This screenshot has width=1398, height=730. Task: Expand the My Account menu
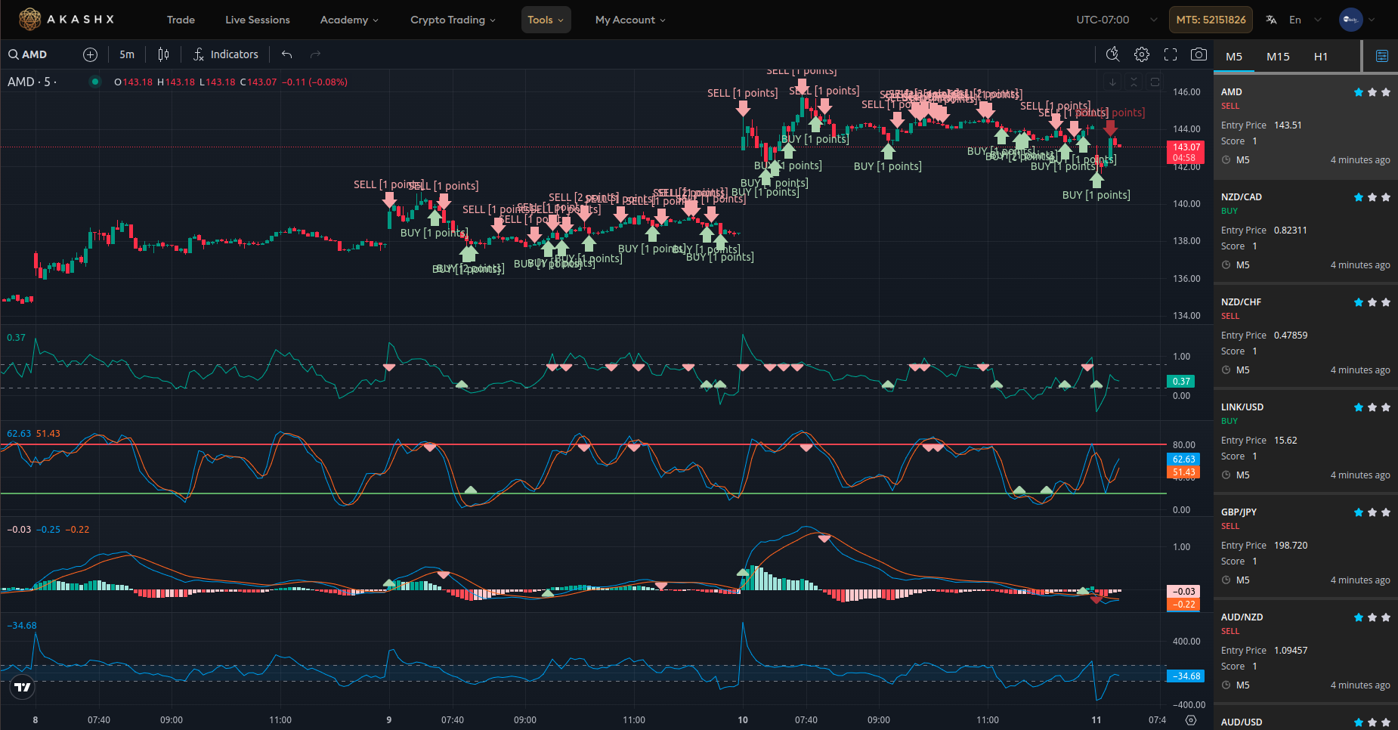pyautogui.click(x=630, y=20)
